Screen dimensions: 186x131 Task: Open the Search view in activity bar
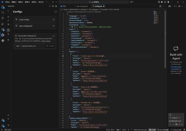click(3, 12)
